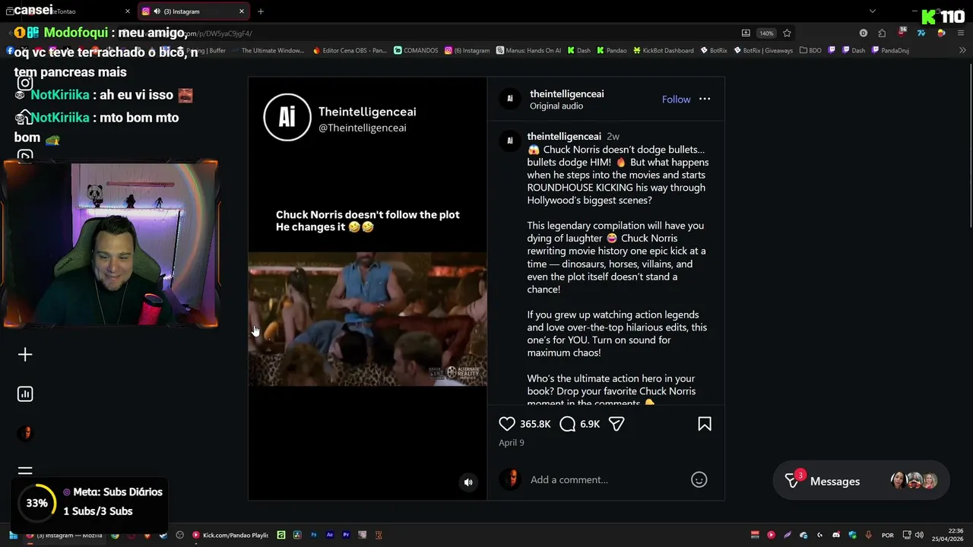Open the Messages floating panel

860,481
